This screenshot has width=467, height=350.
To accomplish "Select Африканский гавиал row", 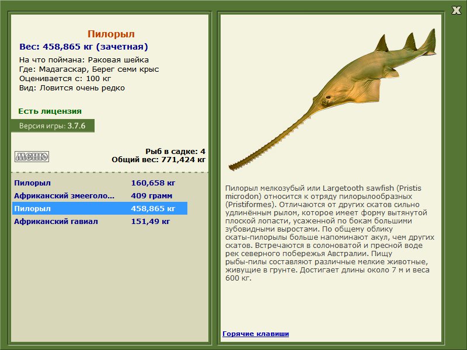I will 100,221.
